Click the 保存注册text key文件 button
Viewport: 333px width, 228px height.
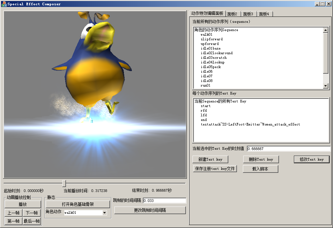click(215, 169)
